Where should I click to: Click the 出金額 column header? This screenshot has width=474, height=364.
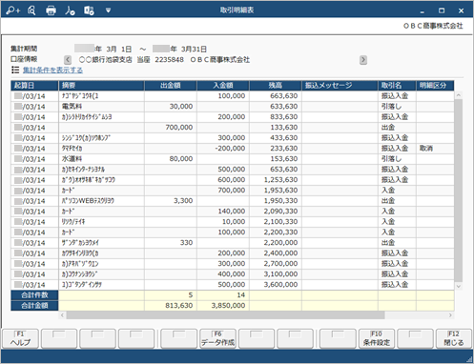(171, 86)
